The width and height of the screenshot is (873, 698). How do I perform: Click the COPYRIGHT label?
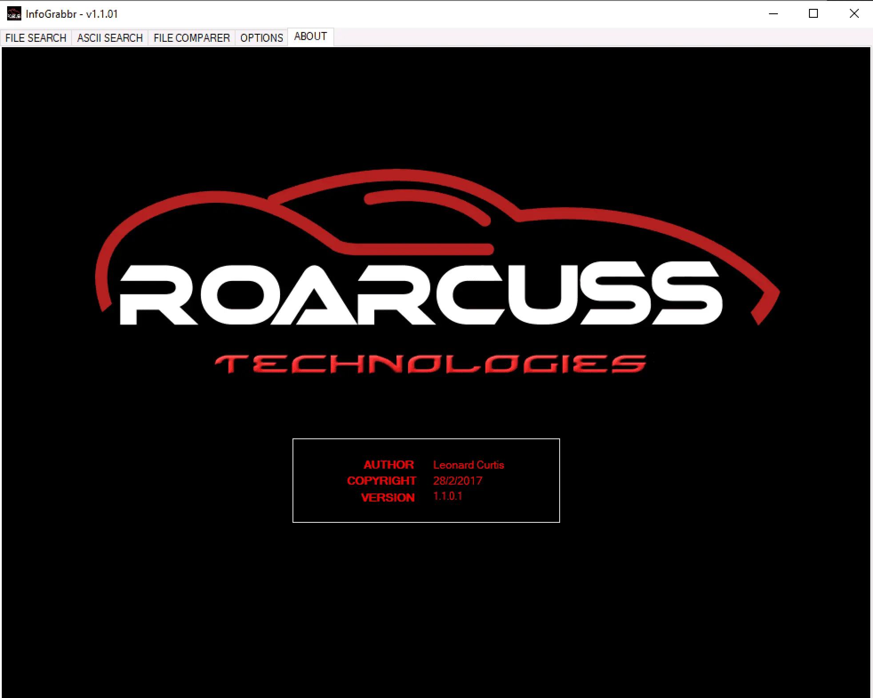click(x=381, y=481)
